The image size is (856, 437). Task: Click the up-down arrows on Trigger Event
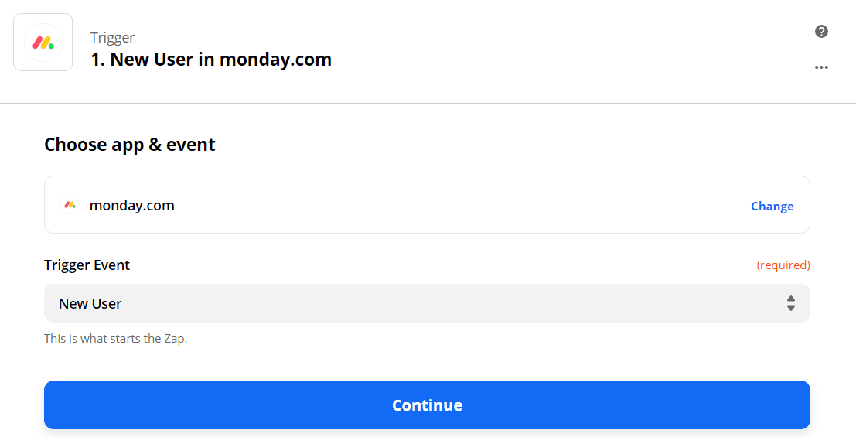[x=790, y=303]
